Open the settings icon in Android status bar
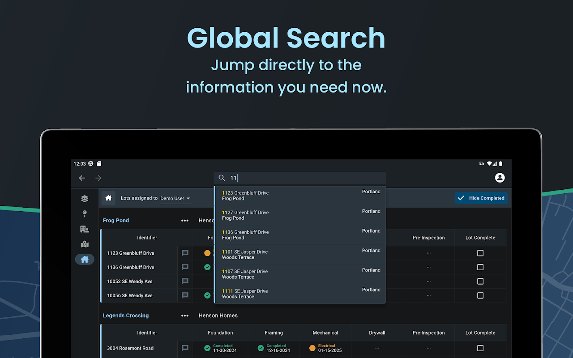This screenshot has height=358, width=573. click(x=91, y=164)
